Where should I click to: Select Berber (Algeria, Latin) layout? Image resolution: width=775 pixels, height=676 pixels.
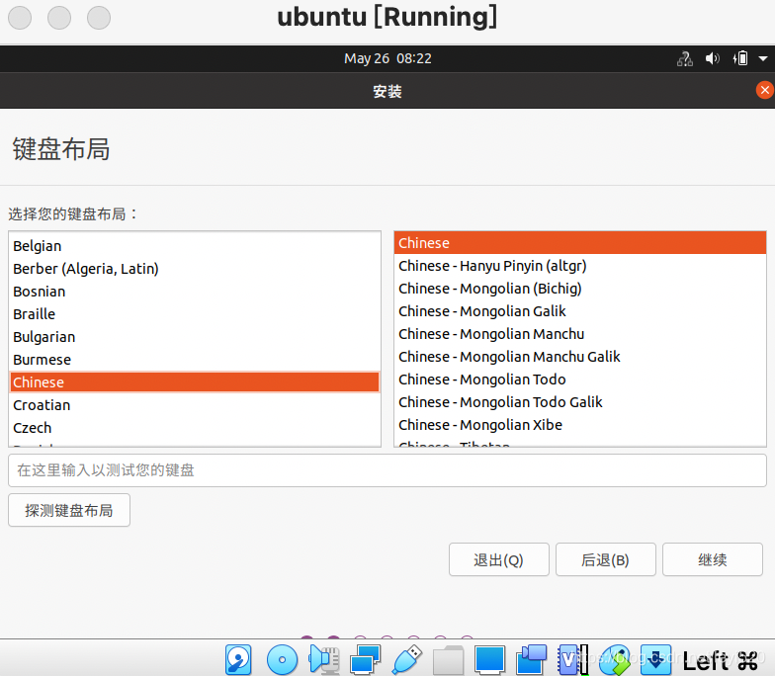tap(195, 269)
